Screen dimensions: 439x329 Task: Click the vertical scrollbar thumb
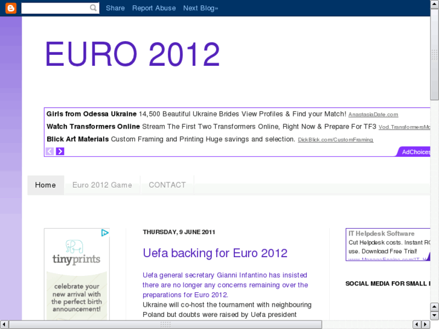(x=435, y=54)
